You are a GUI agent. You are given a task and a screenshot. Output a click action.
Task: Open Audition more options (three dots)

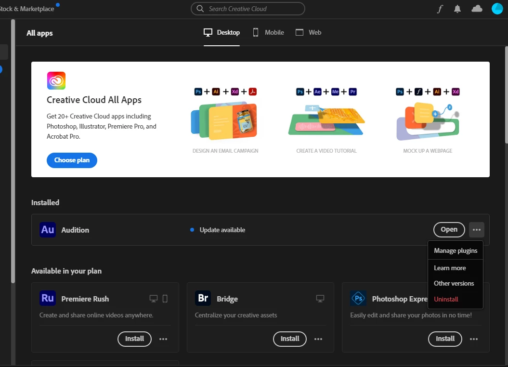477,230
